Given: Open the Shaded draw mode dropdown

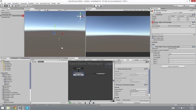Looking at the screenshot, I should 31,10.
